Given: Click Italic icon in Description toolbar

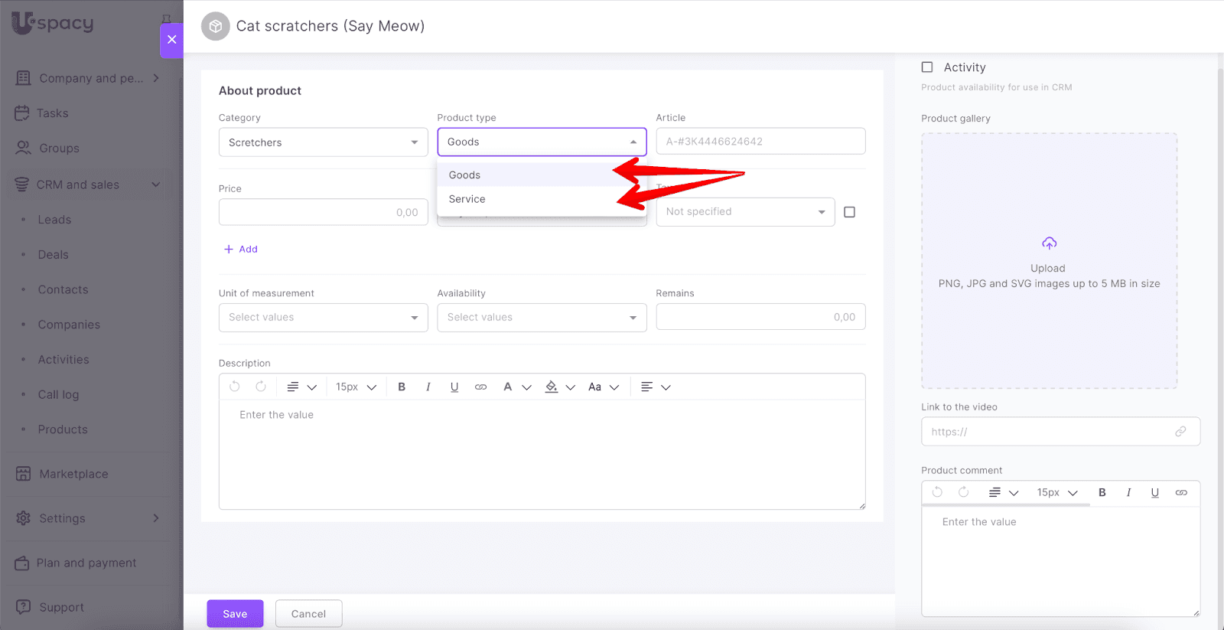Looking at the screenshot, I should pos(428,387).
